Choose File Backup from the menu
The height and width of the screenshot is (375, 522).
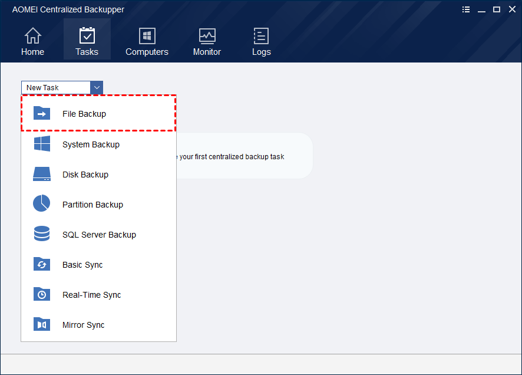pos(98,114)
